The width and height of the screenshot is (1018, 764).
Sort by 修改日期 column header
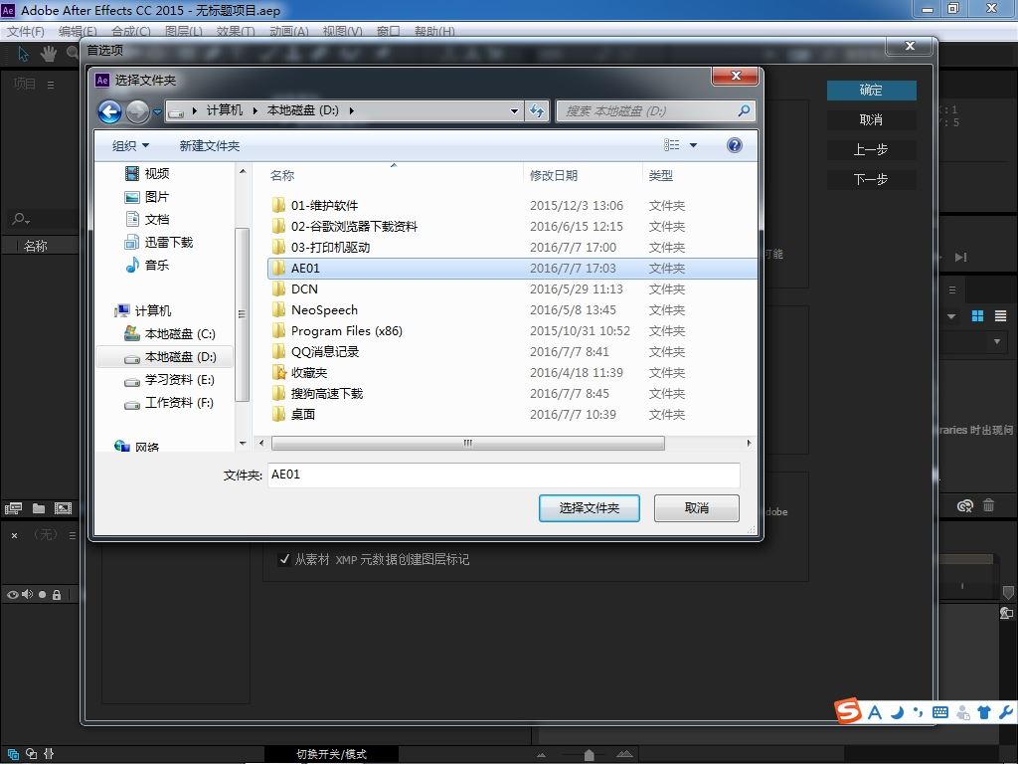(554, 175)
